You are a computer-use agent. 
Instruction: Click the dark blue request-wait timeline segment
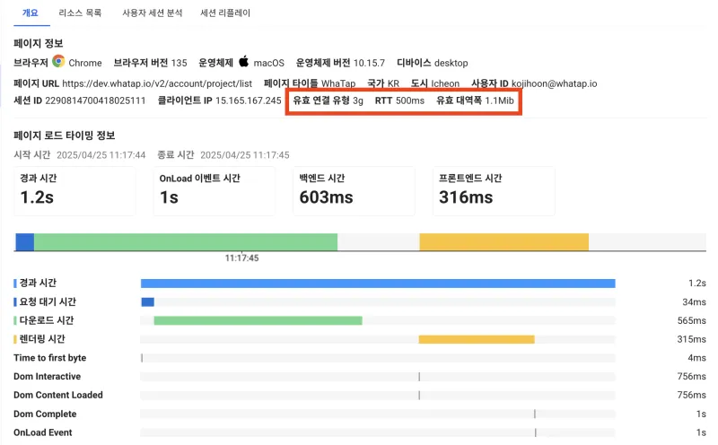(25, 241)
